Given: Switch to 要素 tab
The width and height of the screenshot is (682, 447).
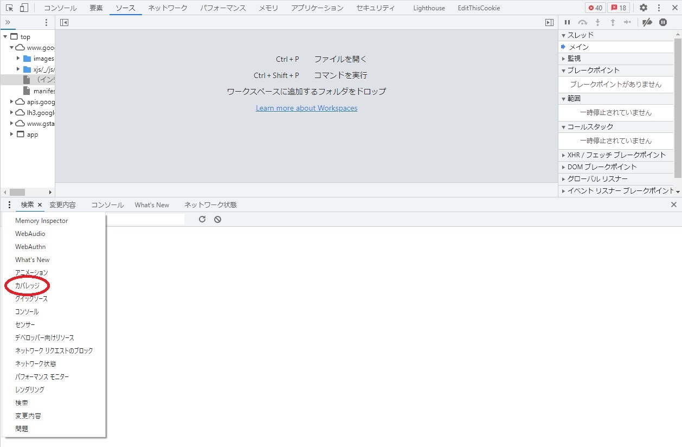Looking at the screenshot, I should 96,8.
